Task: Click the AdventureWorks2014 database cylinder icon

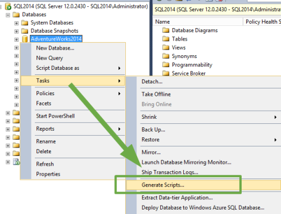Action: click(x=25, y=39)
